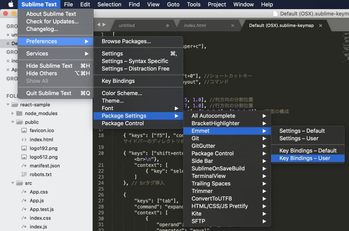Open Sublime Text application menu
This screenshot has width=349, height=231.
[39, 4]
